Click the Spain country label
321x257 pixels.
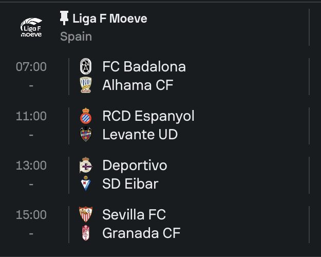click(x=76, y=37)
